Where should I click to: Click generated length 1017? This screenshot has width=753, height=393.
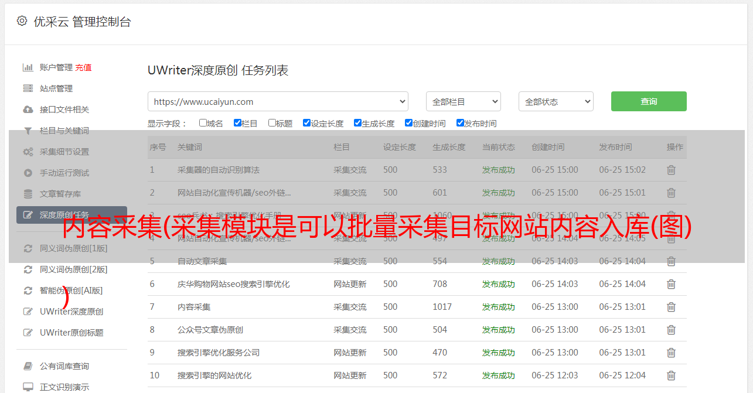coord(442,307)
